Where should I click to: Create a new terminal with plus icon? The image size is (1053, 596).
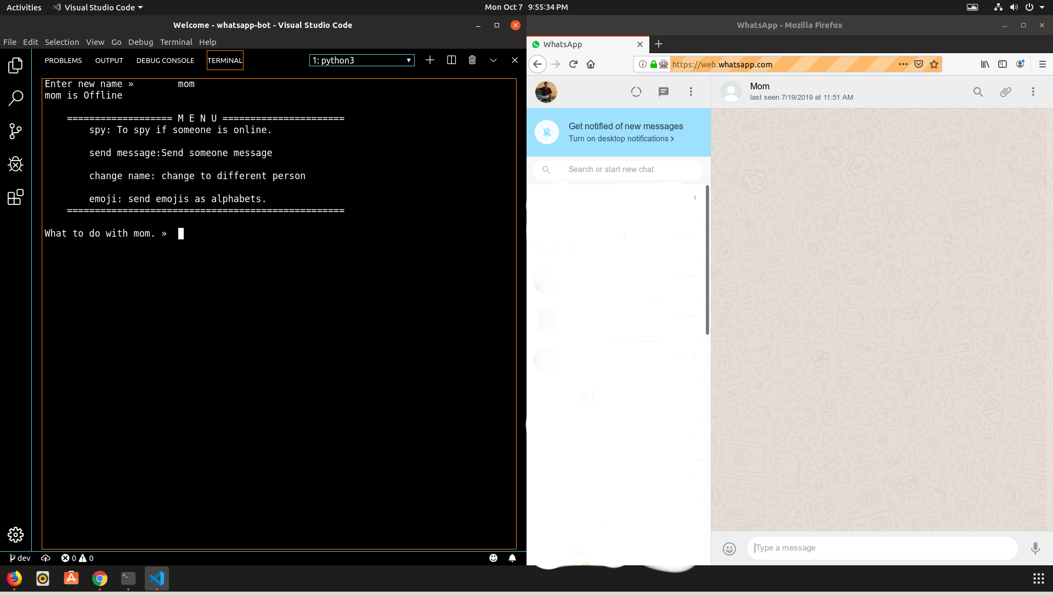pyautogui.click(x=430, y=60)
